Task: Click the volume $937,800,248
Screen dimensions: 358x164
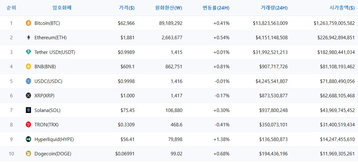Action: [x=274, y=110]
